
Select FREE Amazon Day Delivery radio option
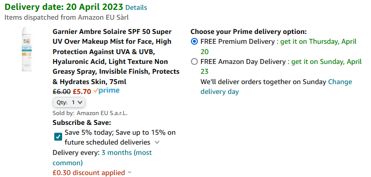(194, 62)
